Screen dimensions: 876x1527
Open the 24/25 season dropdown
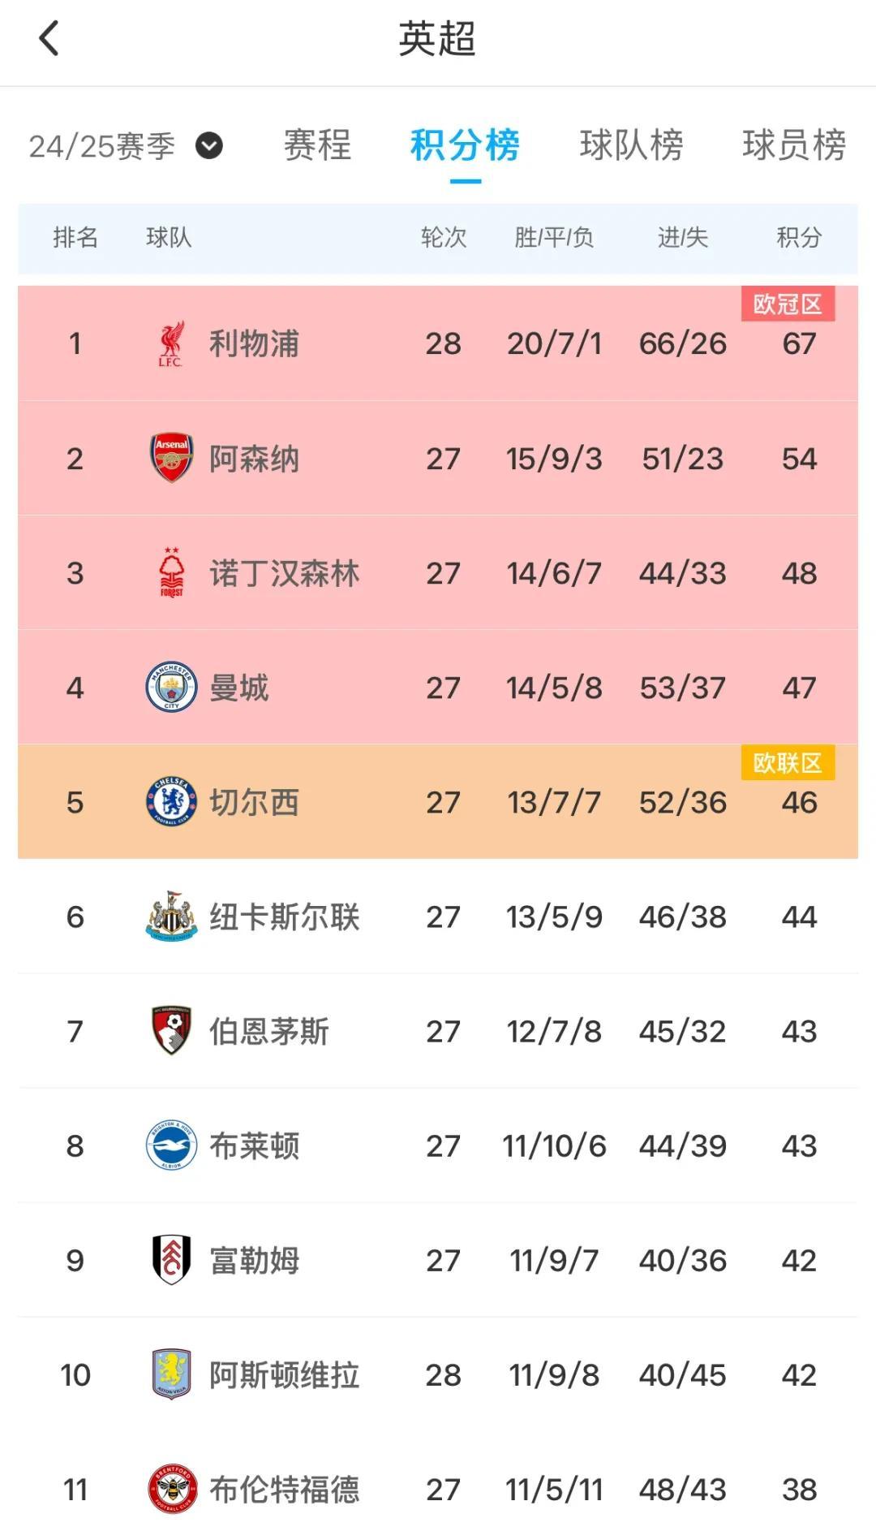click(x=208, y=146)
